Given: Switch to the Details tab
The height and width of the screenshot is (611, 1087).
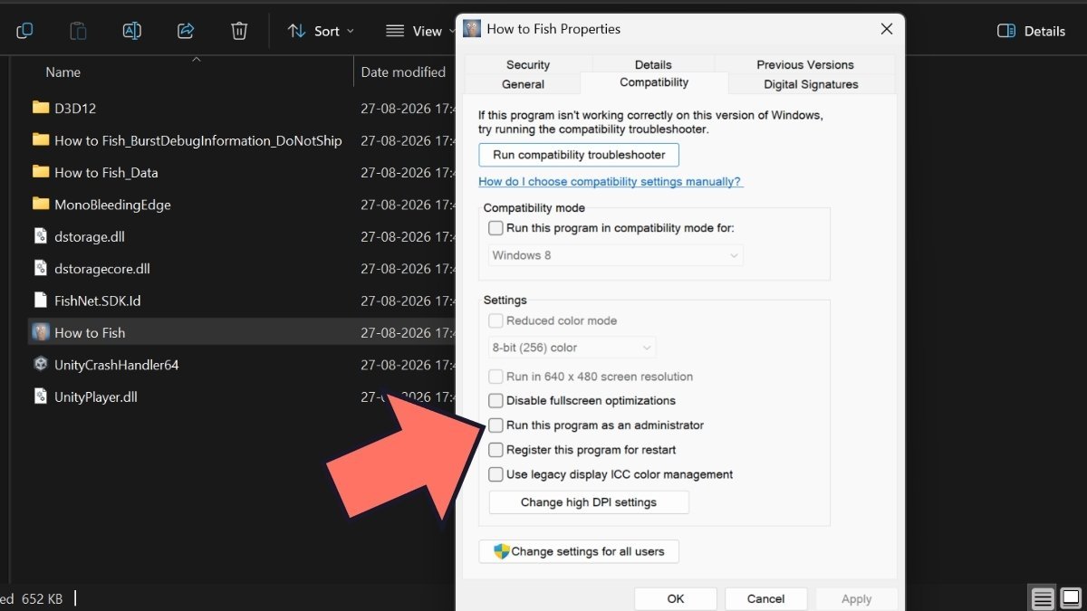Looking at the screenshot, I should (x=653, y=64).
